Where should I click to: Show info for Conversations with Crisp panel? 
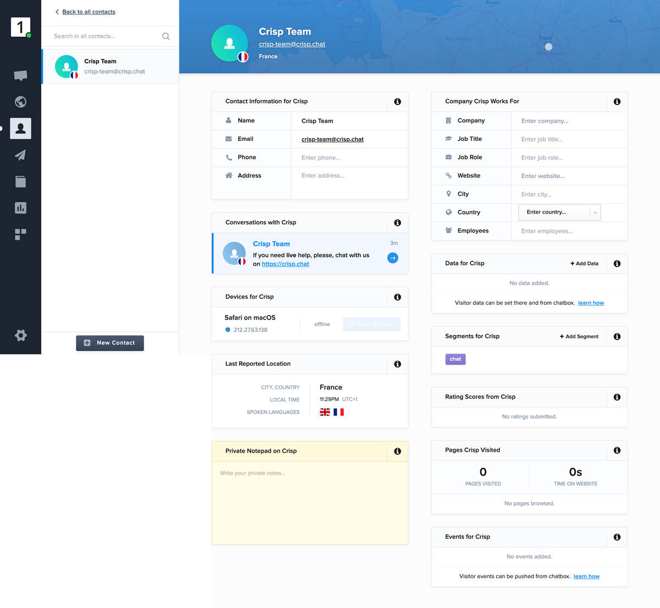point(398,222)
